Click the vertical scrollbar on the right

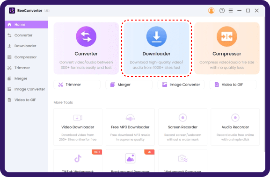[x=264, y=84]
